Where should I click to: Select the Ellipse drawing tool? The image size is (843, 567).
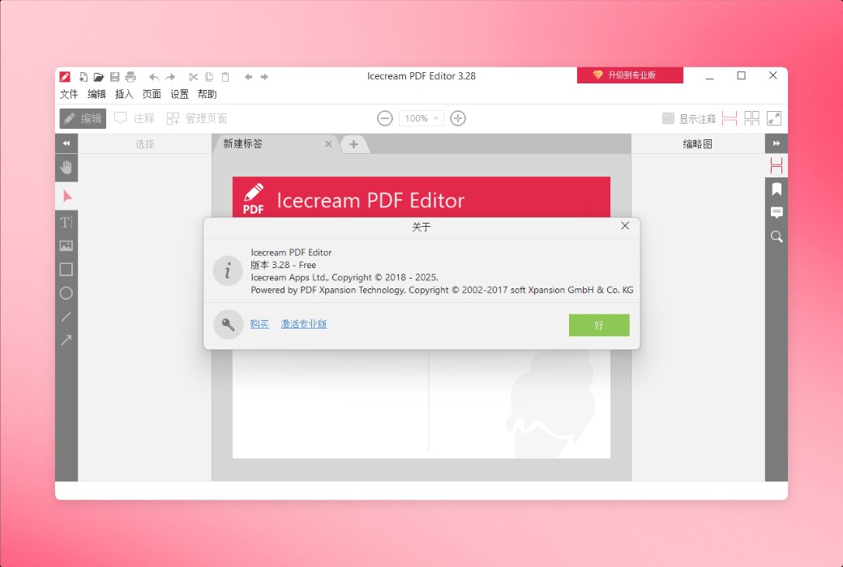pos(66,292)
